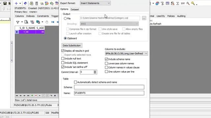The height and width of the screenshot is (118, 211).
Task: Click the X-Y icon in right toolbar
Action: [183, 3]
